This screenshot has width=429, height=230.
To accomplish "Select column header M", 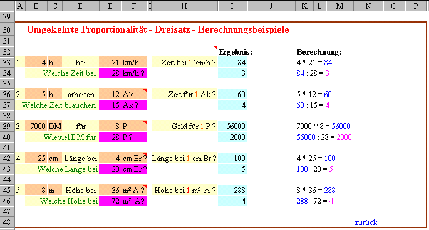I will 340,6.
